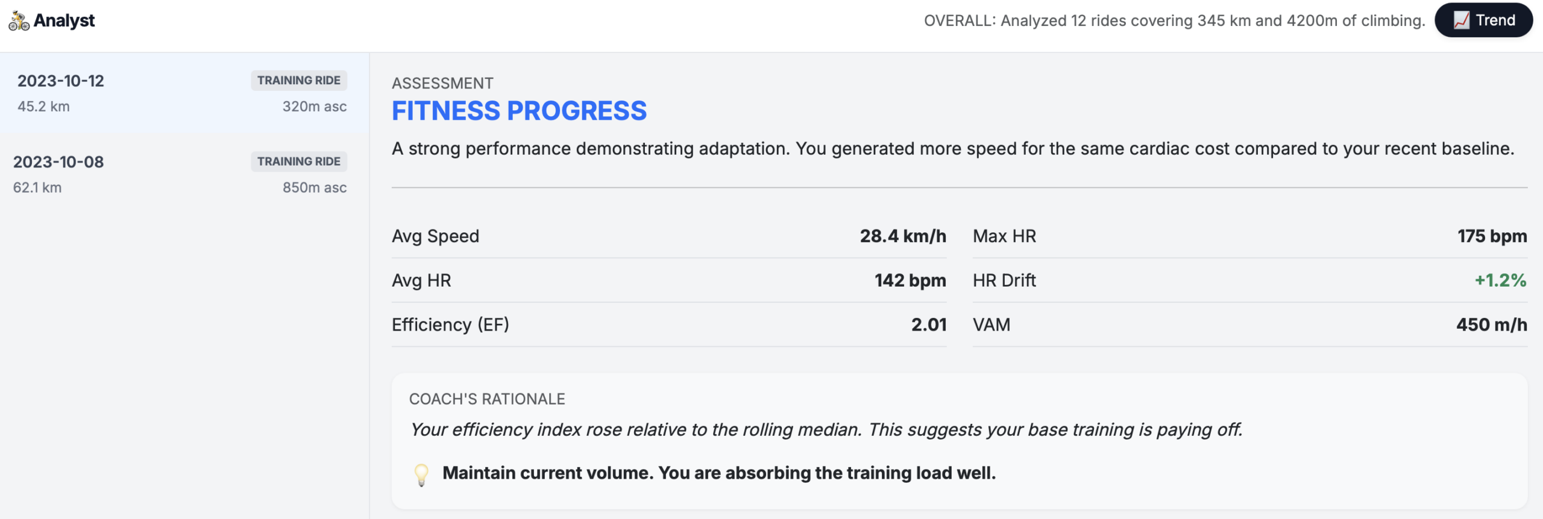Click the ASSESSMENT section label
Screen dimensions: 1543x519
tap(442, 82)
